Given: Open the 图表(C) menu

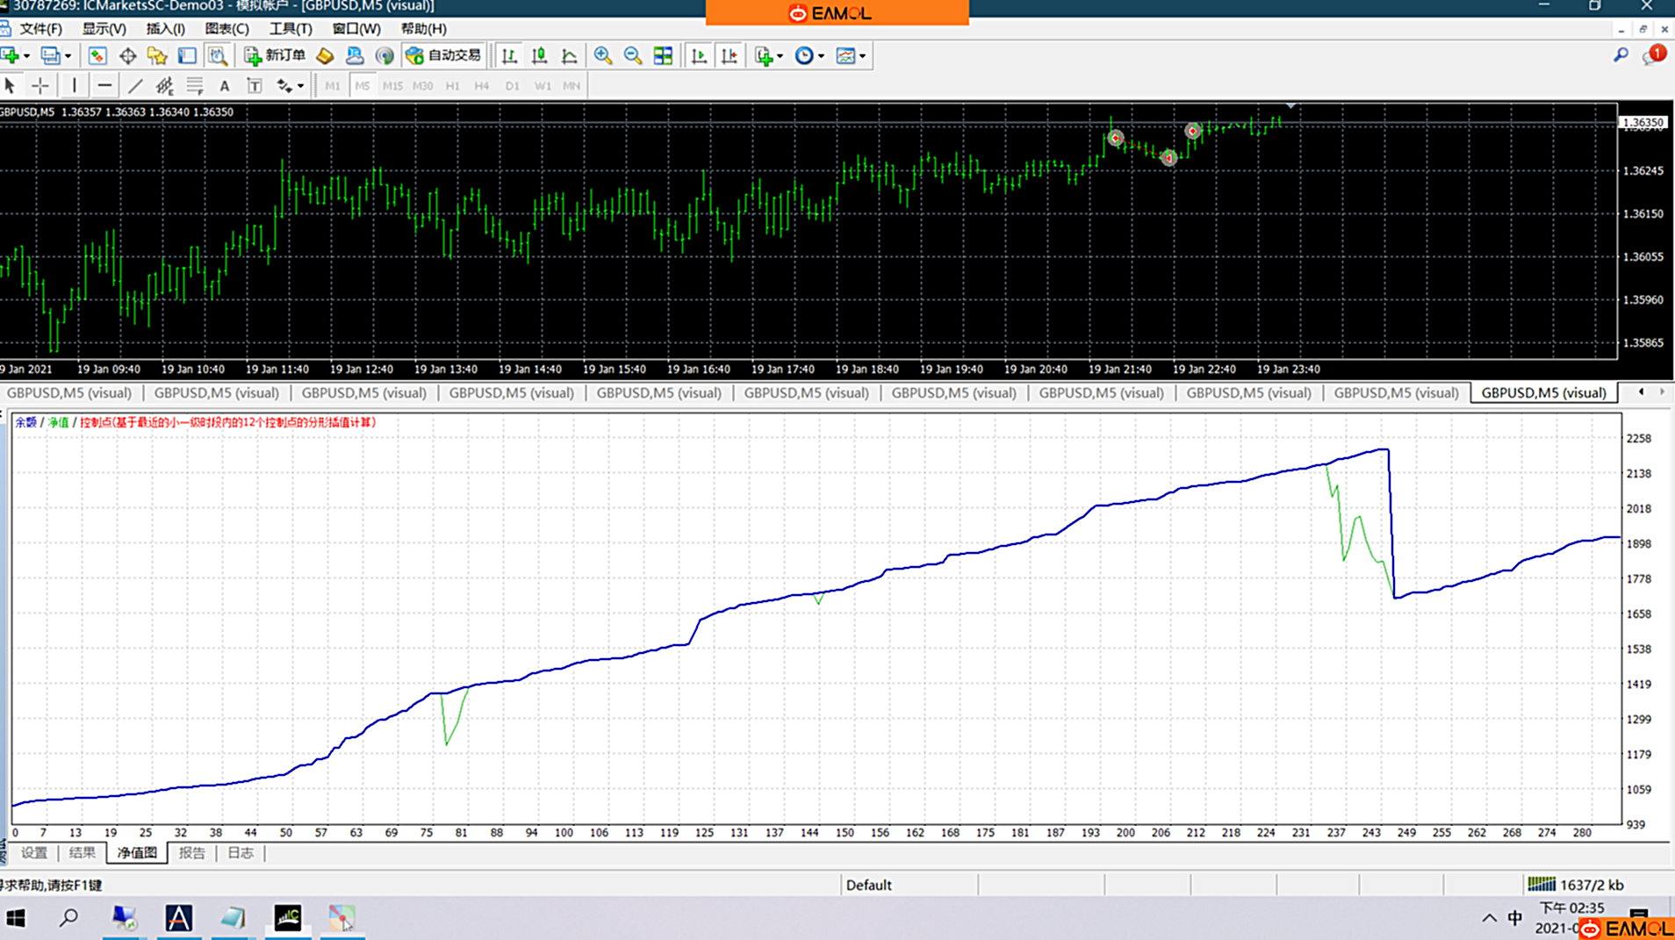Looking at the screenshot, I should point(227,29).
